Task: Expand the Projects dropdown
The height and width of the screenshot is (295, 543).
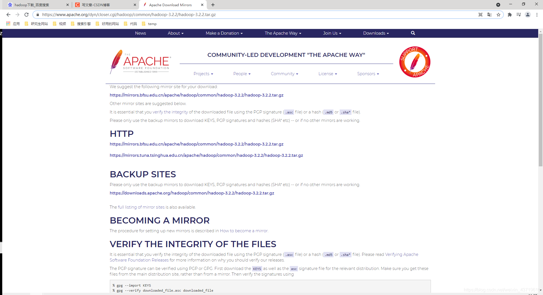Action: coord(203,74)
